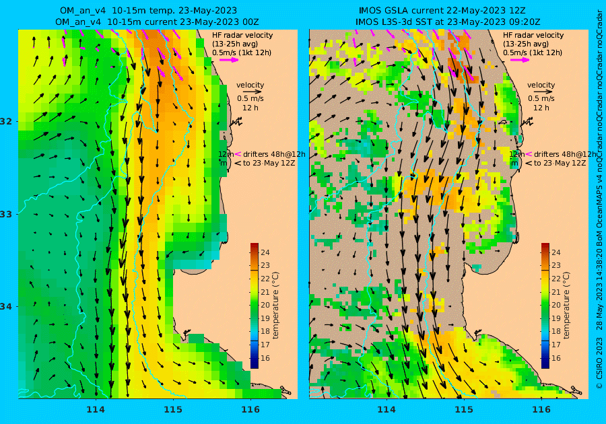Click longitude label 114 under right map

tap(386, 410)
